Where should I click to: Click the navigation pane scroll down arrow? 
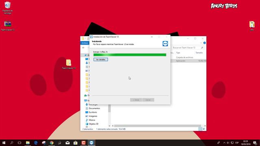(x=109, y=126)
